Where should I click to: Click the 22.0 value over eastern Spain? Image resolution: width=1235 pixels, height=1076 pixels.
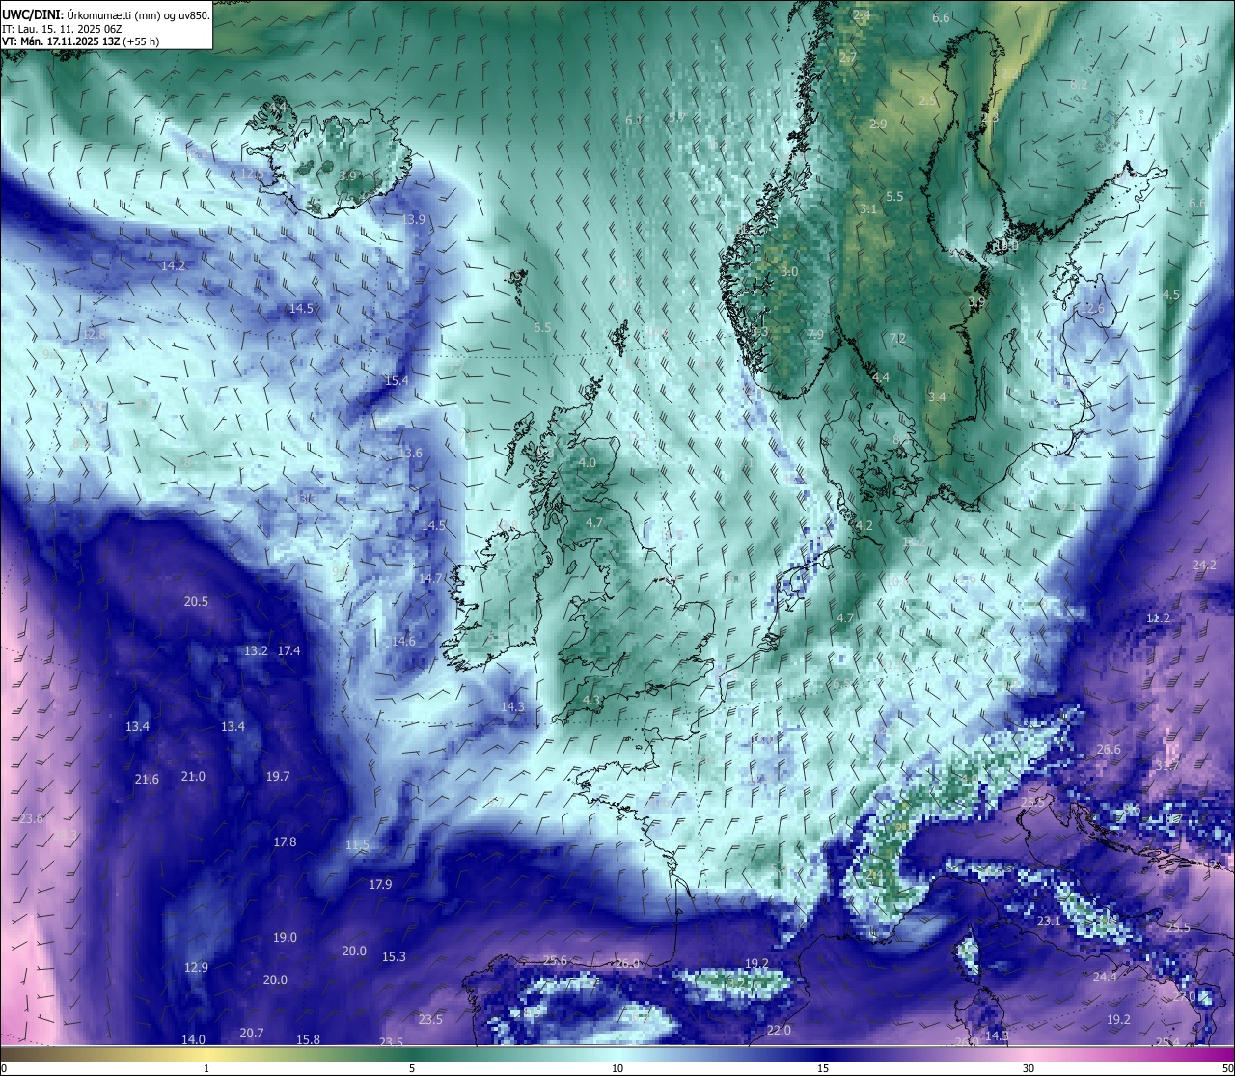[779, 1031]
